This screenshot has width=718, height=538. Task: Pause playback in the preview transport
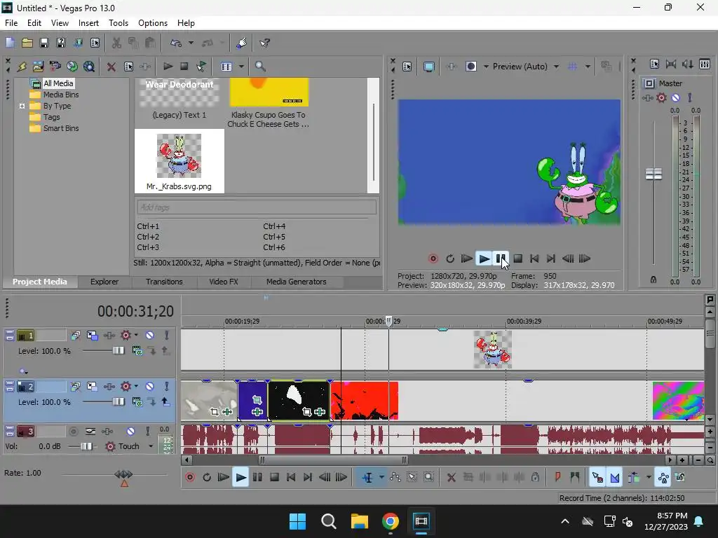(x=501, y=259)
